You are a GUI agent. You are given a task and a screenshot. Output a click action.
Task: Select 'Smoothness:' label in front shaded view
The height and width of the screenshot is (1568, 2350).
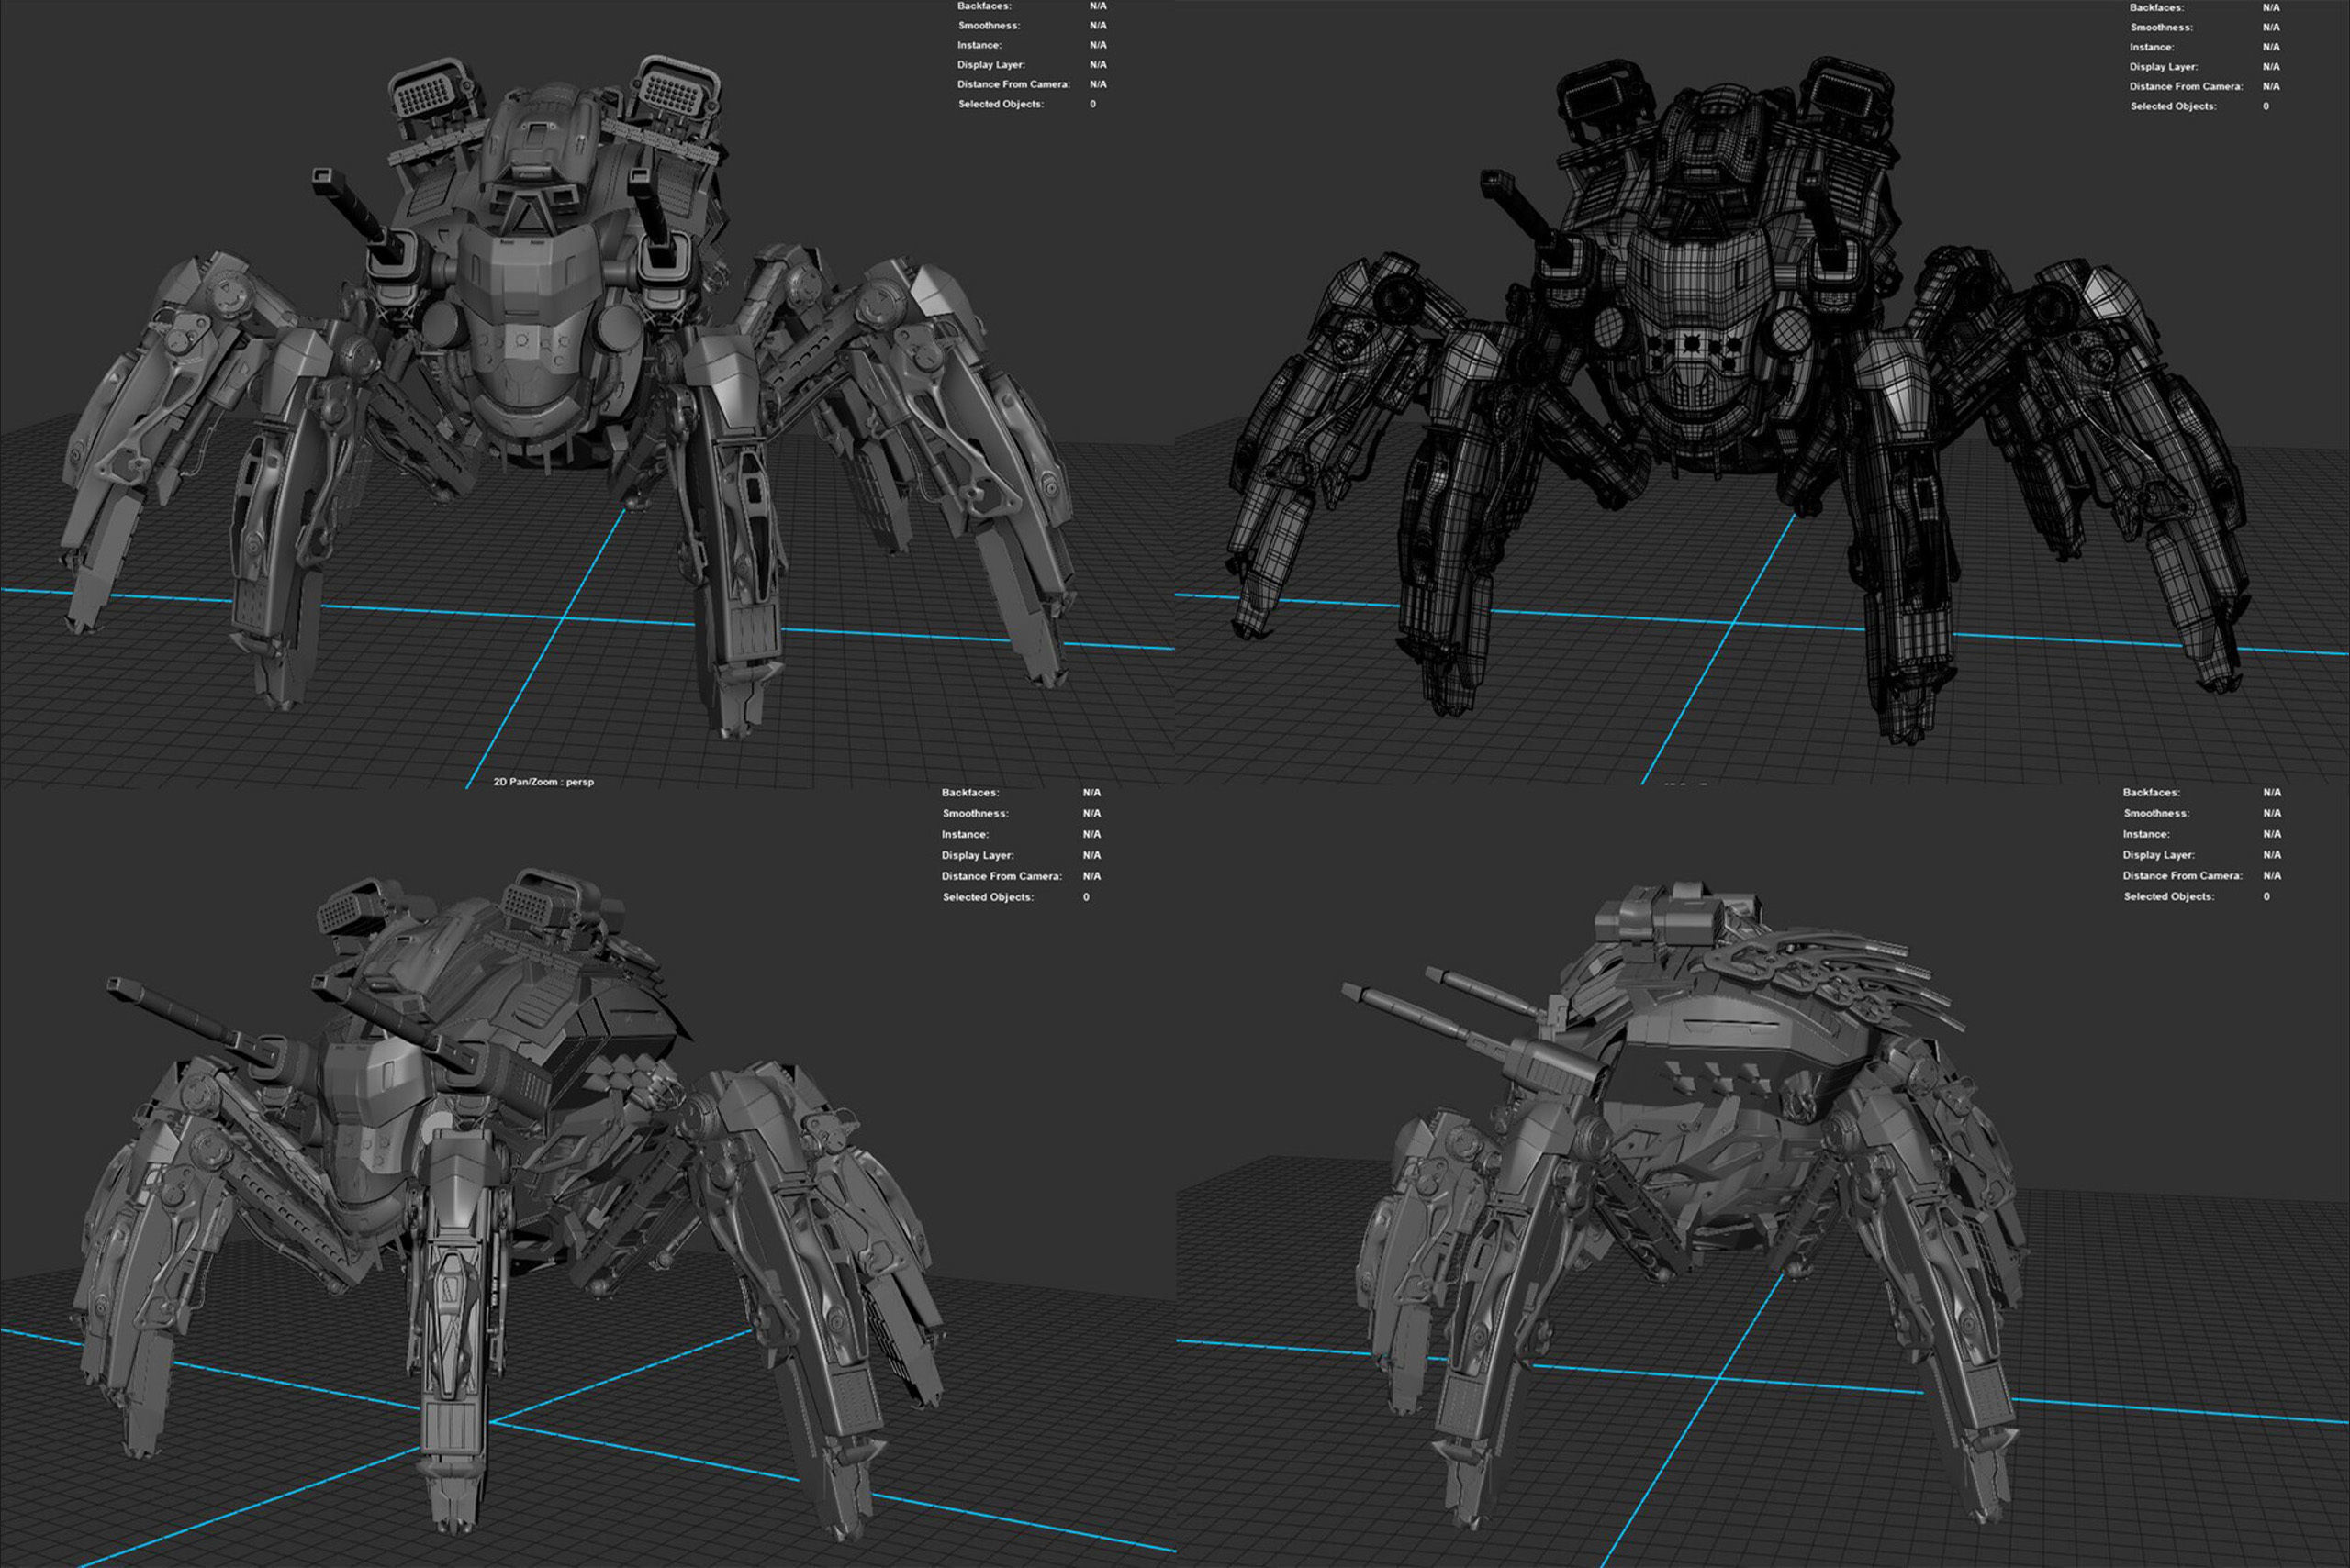(989, 25)
